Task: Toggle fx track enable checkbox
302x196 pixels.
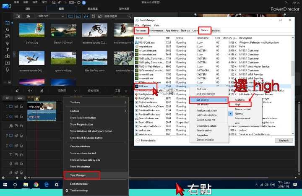Action: (x=16, y=125)
